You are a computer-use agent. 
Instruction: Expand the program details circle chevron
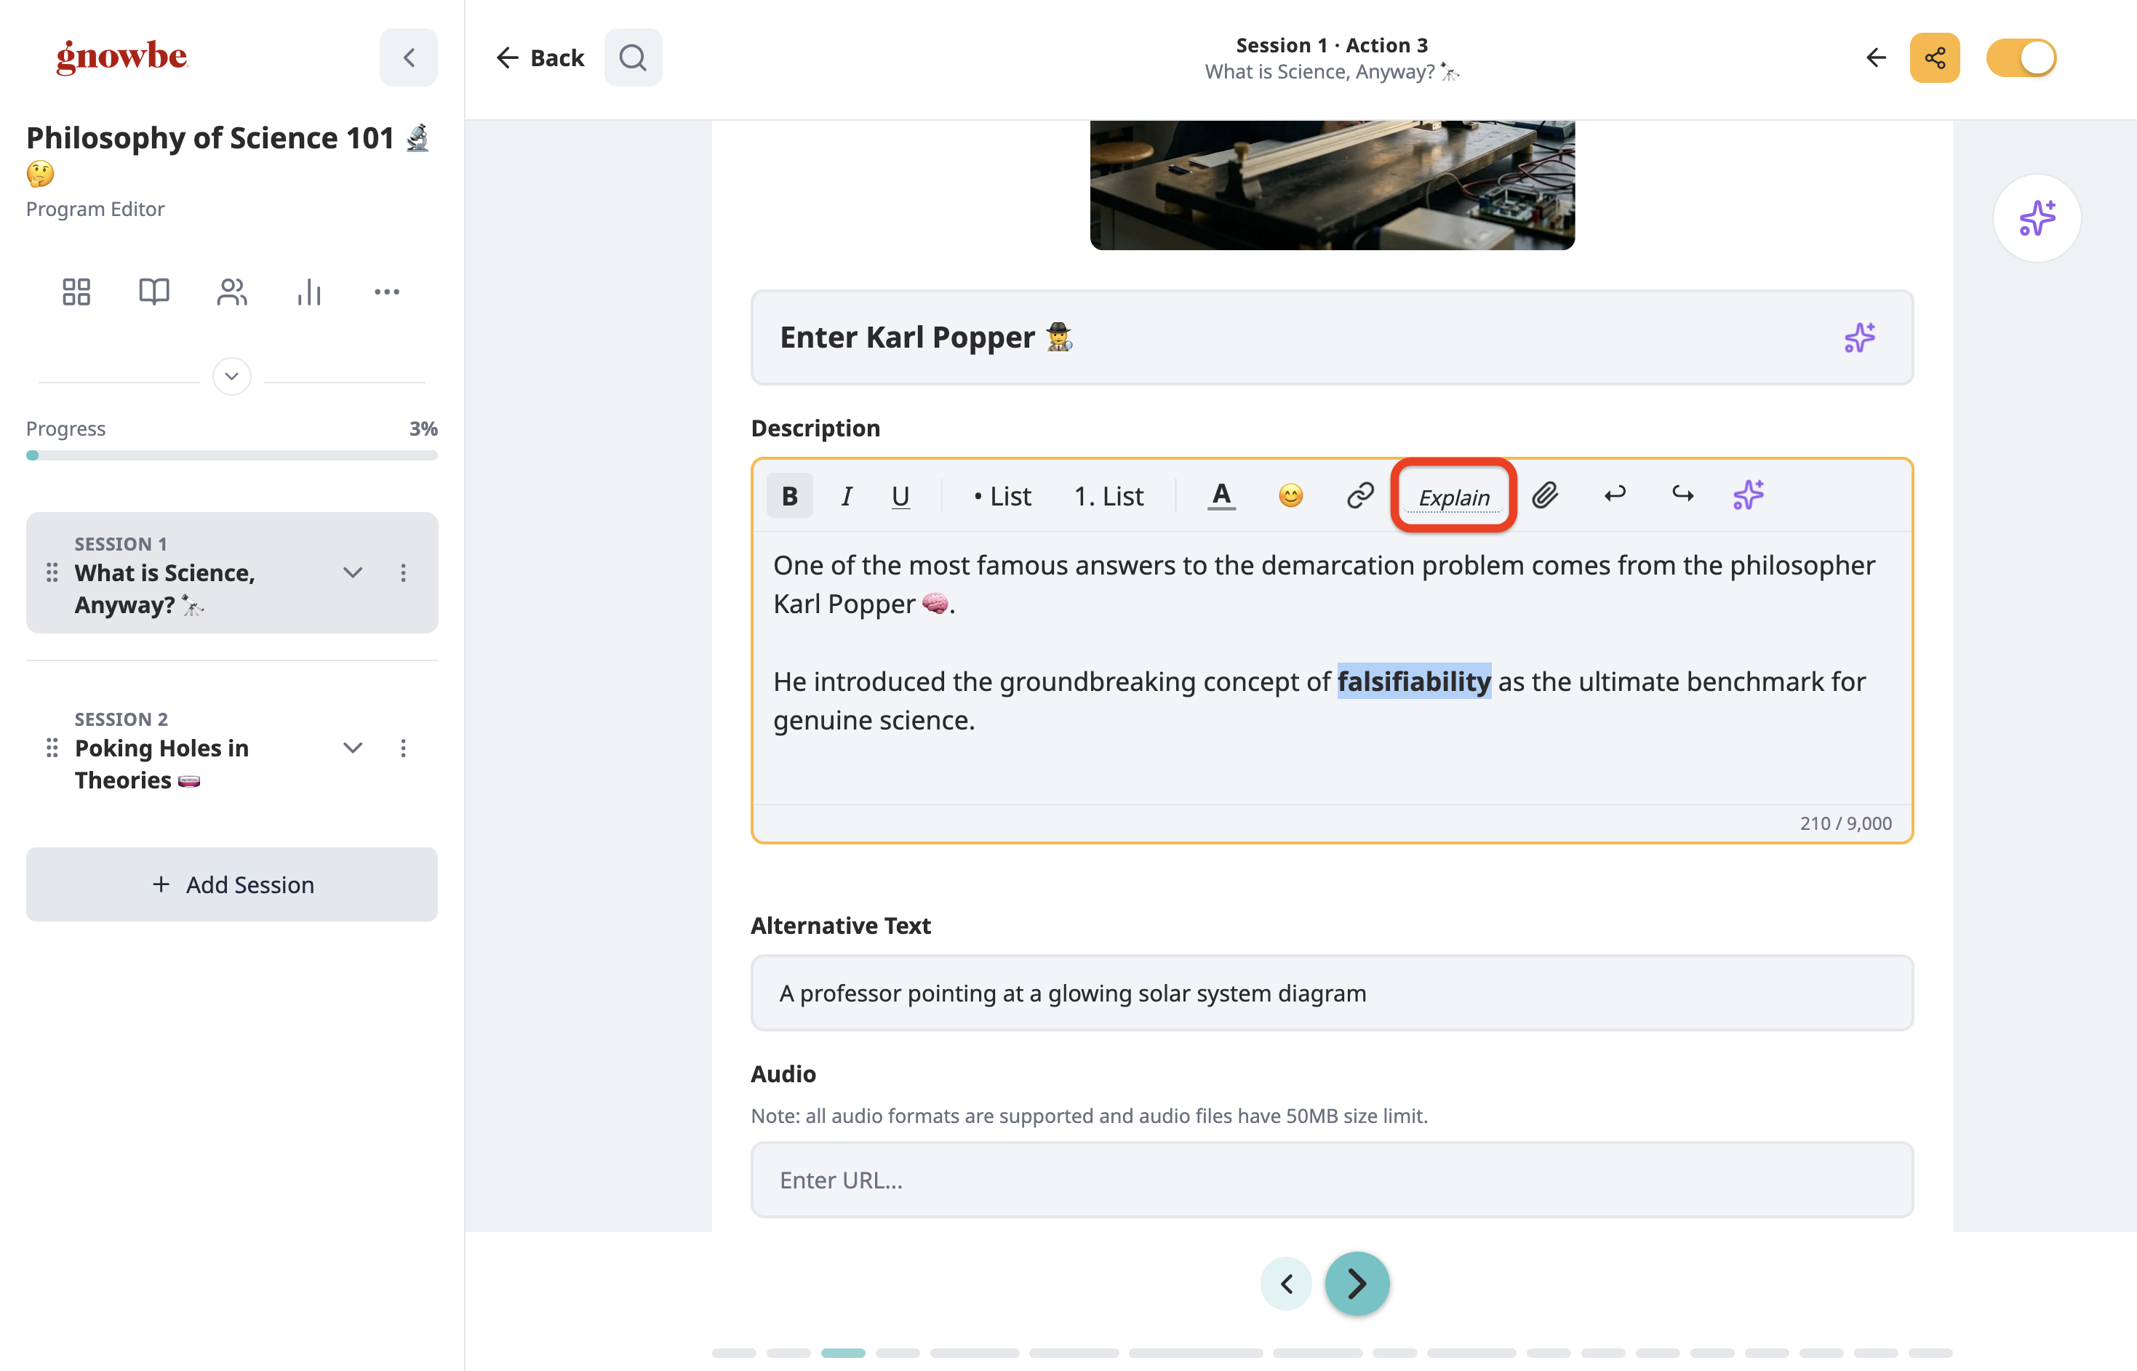click(x=232, y=377)
